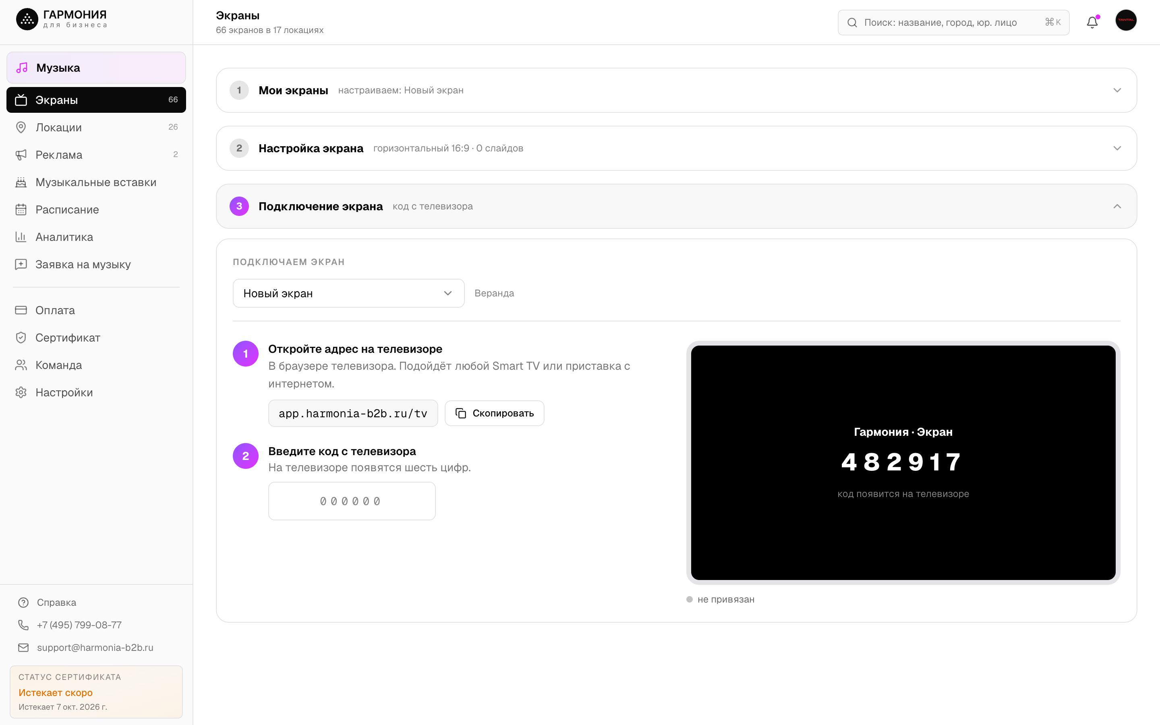
Task: Focus the six-digit code input field
Action: point(351,501)
